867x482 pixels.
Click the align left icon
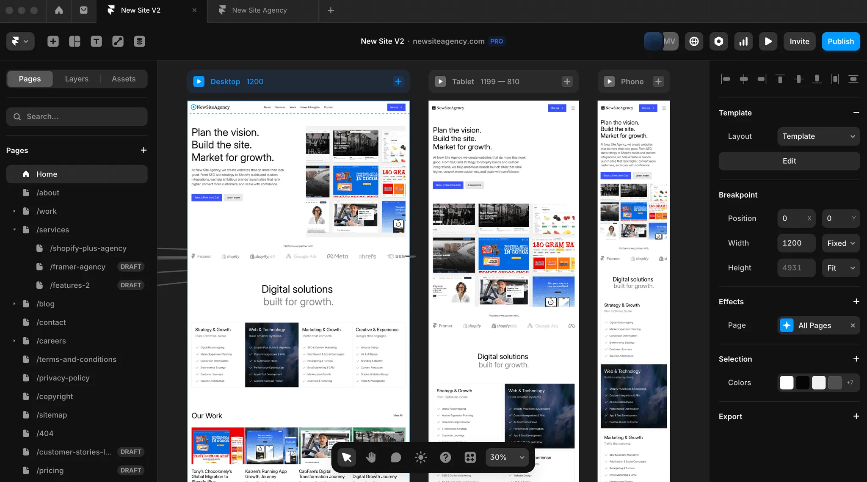click(725, 79)
